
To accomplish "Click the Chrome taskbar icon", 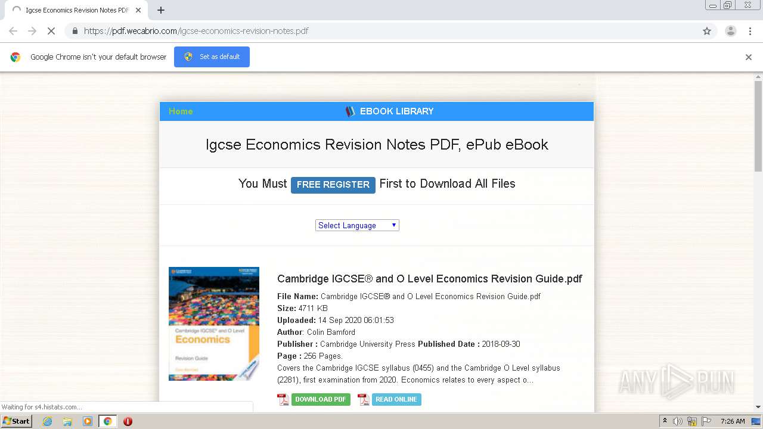I will click(107, 421).
